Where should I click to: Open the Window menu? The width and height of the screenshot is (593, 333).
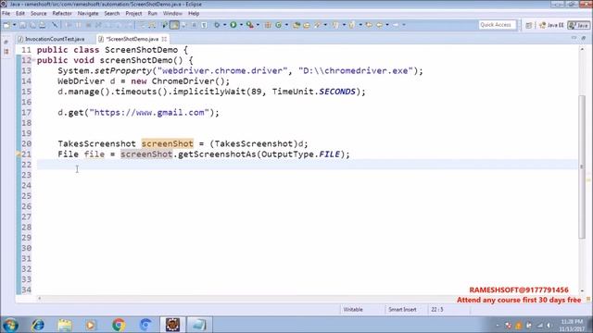click(x=172, y=13)
